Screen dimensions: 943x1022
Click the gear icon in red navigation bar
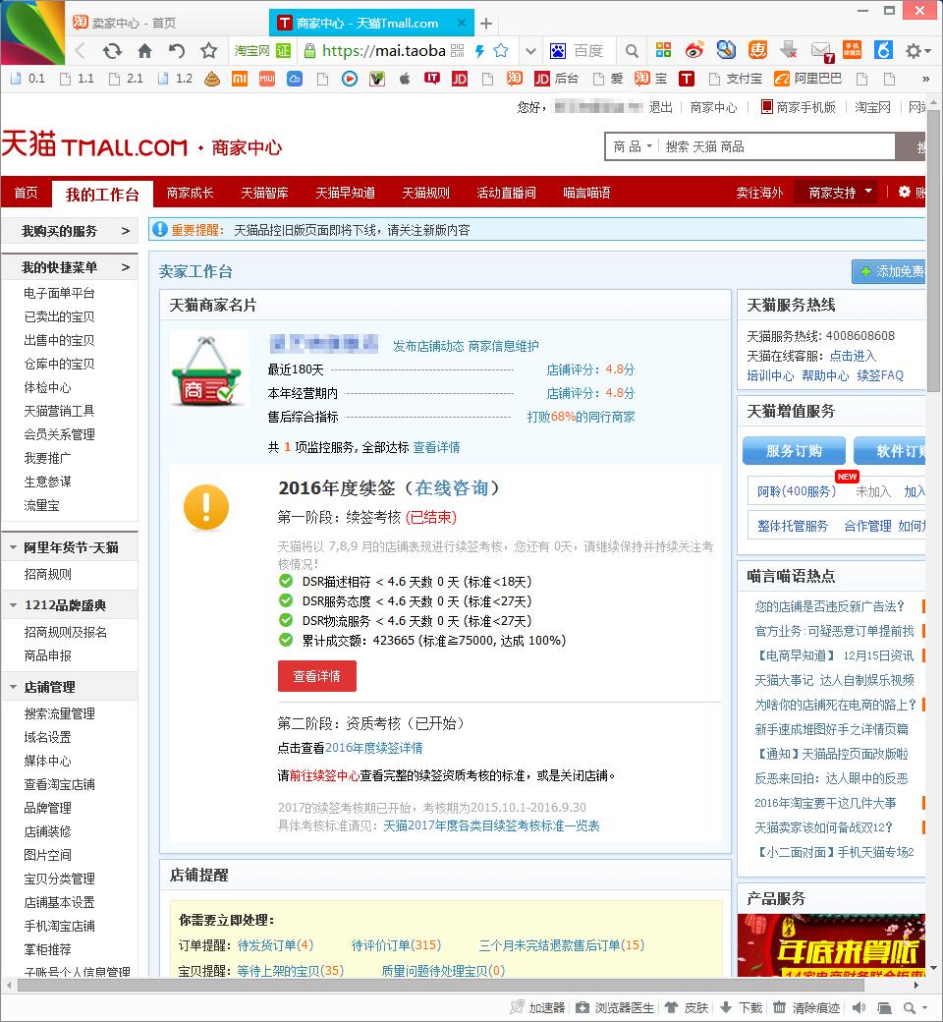point(904,192)
